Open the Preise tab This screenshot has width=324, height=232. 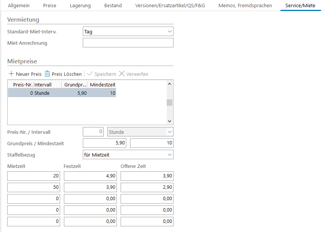coord(50,6)
